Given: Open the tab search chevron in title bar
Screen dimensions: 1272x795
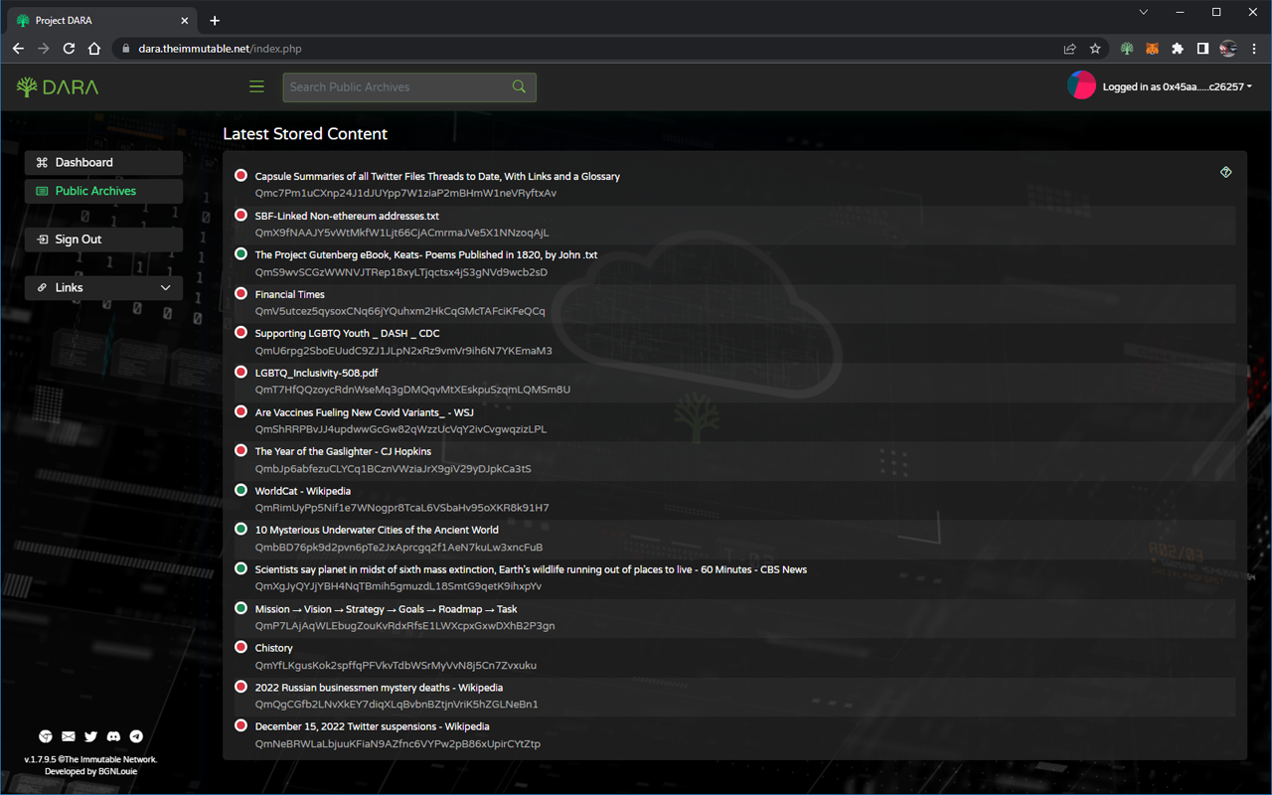Looking at the screenshot, I should [x=1143, y=13].
